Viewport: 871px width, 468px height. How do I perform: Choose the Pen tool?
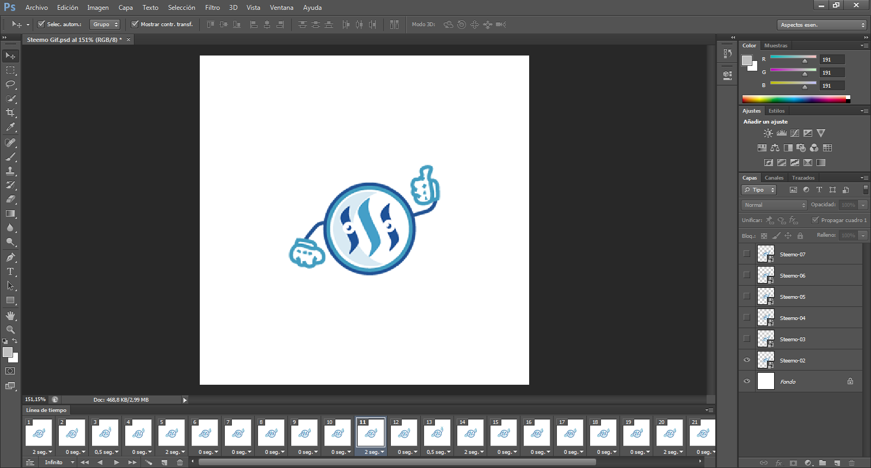tap(10, 257)
